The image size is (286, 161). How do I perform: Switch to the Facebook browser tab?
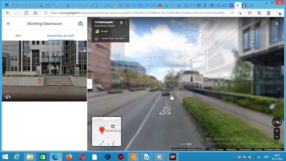pos(225,5)
